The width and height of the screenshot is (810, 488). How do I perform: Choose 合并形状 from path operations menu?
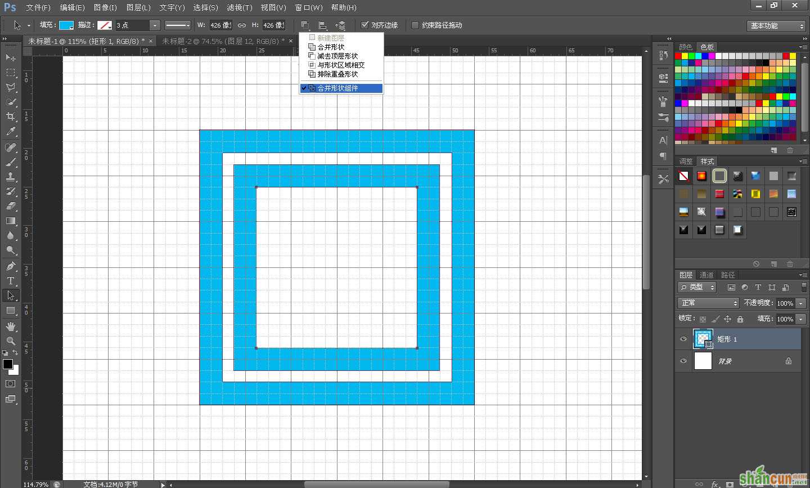point(341,47)
